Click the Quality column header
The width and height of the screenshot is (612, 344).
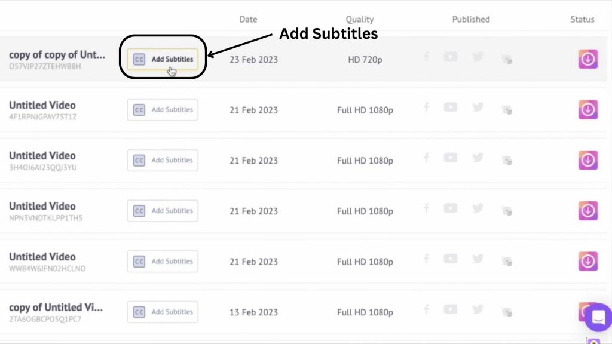360,19
